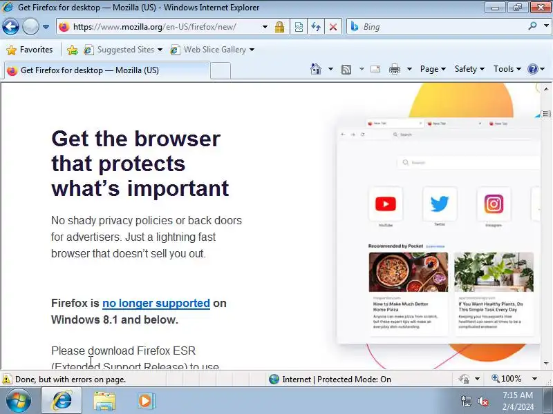This screenshot has width=553, height=414.
Task: Click the Add to Favorites Bar icon
Action: (x=73, y=50)
